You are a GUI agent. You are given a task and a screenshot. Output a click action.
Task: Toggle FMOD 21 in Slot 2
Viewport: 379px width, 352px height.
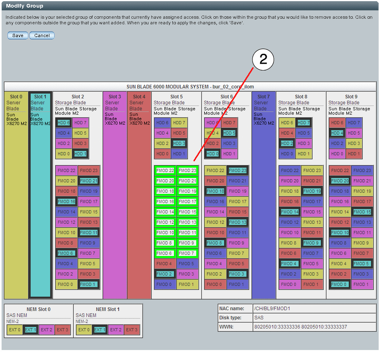(89, 181)
